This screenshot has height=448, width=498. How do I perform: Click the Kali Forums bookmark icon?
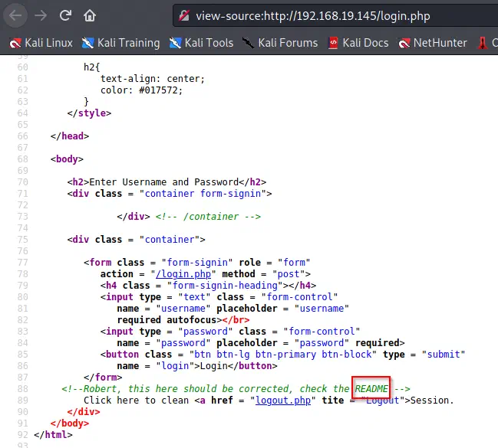pyautogui.click(x=248, y=43)
